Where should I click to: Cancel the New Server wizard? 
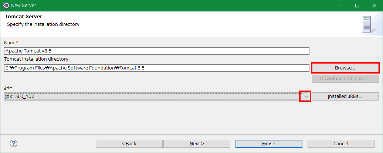pyautogui.click(x=341, y=144)
